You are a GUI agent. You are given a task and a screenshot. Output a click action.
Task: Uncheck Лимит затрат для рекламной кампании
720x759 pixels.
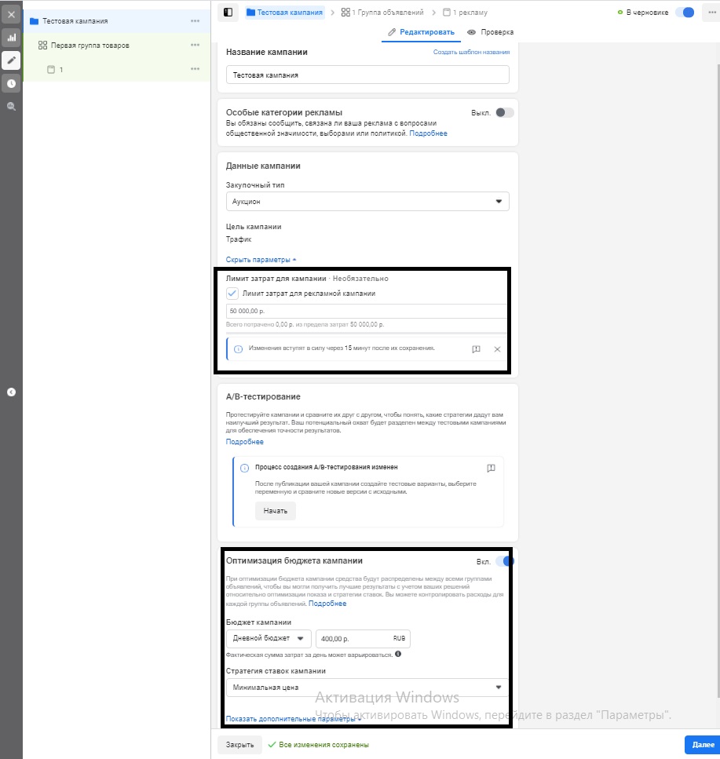[x=232, y=294]
